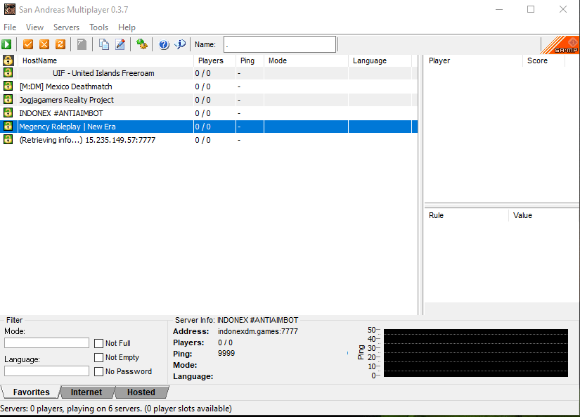Enable the Not Empty filter
This screenshot has width=580, height=417.
pos(98,357)
